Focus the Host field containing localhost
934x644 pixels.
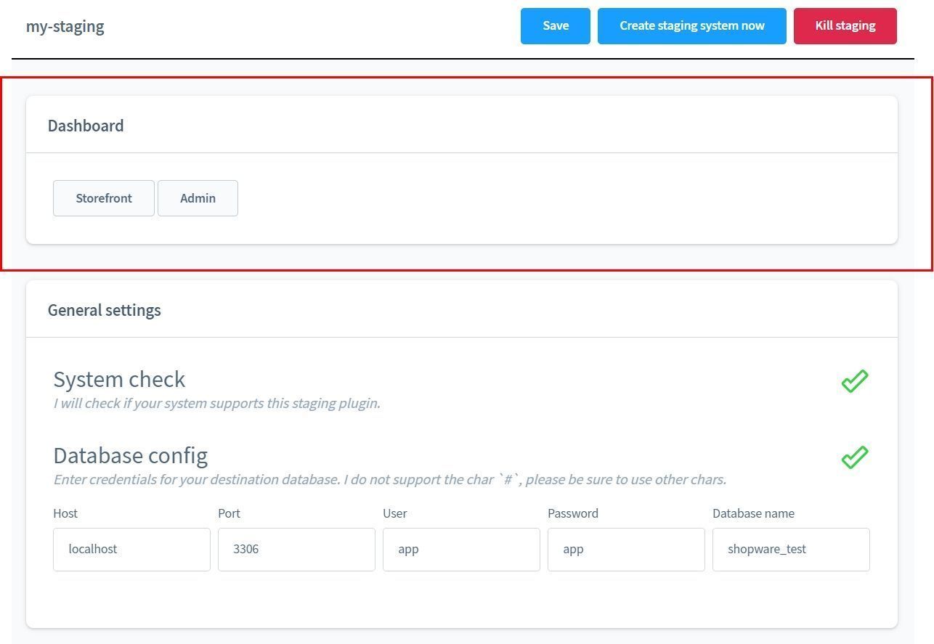(131, 550)
